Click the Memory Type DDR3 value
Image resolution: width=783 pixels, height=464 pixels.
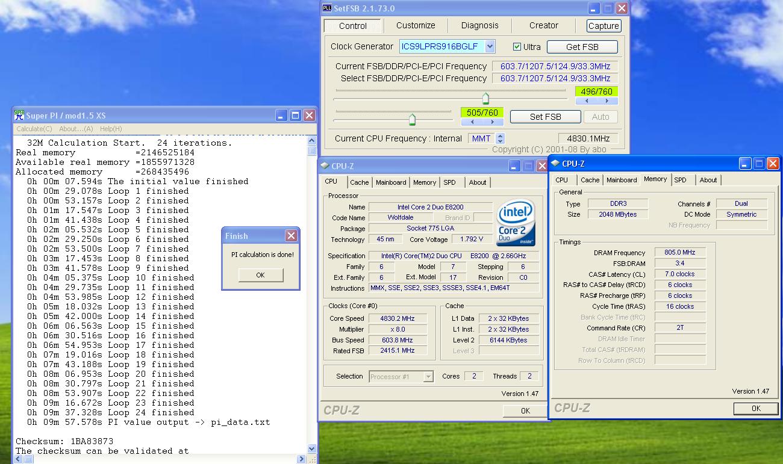(x=617, y=204)
